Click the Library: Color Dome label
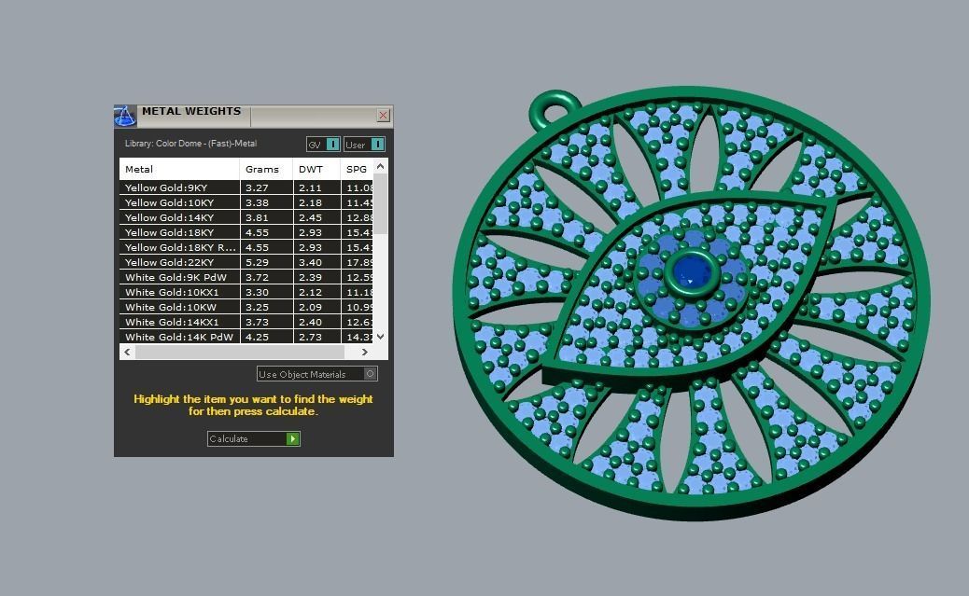Screen dimensions: 969x596 190,144
